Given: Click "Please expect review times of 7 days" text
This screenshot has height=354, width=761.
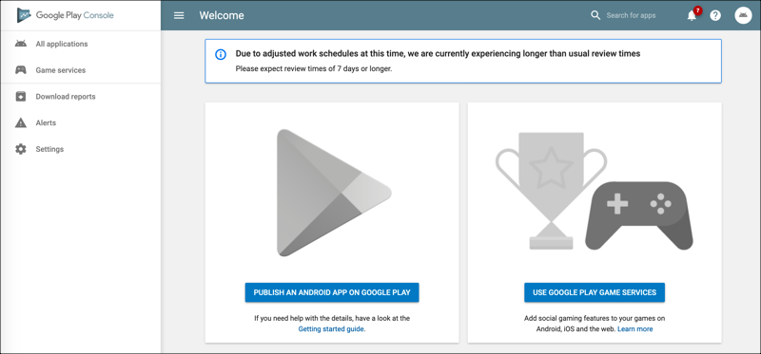Looking at the screenshot, I should [314, 68].
